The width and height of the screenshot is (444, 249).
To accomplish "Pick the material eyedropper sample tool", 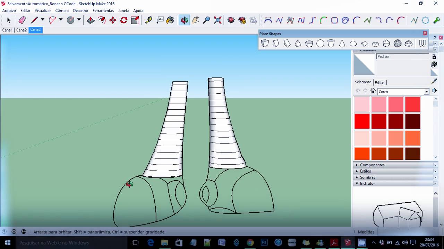I will pos(434,81).
